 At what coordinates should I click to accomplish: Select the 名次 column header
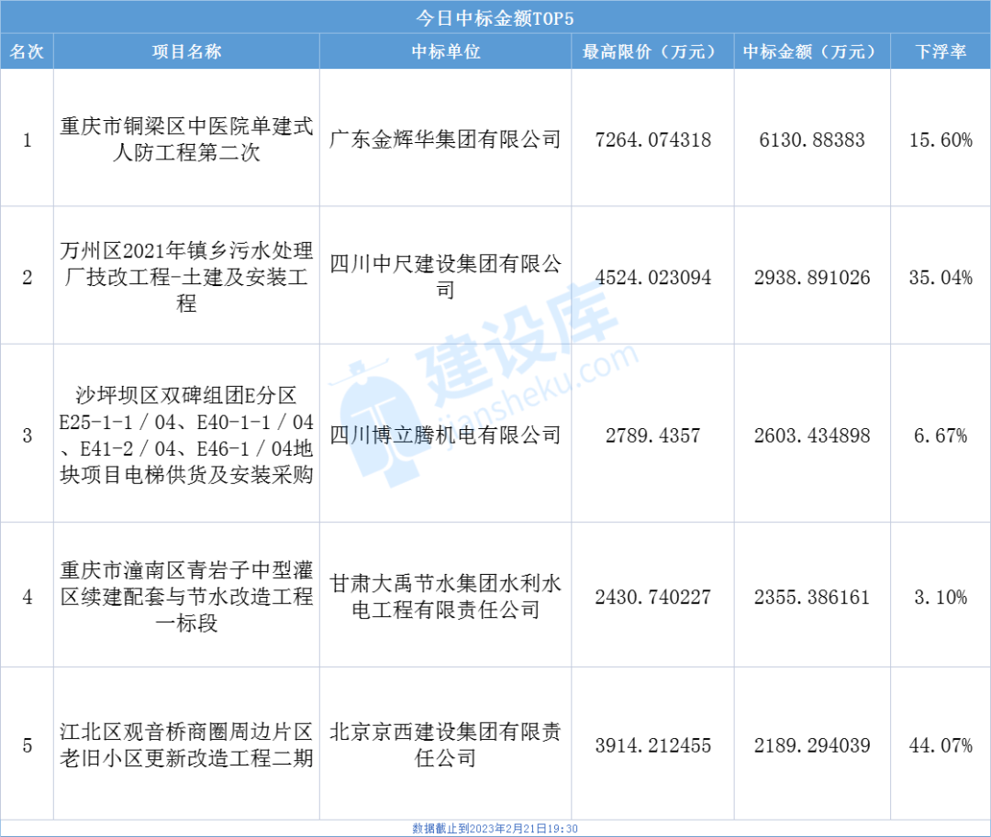coord(27,52)
